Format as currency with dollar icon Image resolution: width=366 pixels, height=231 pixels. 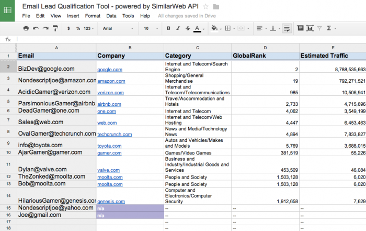point(68,28)
